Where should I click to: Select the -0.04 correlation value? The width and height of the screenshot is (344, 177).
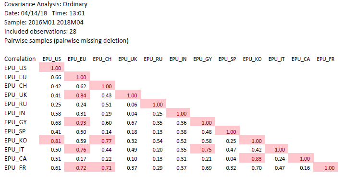(231, 159)
